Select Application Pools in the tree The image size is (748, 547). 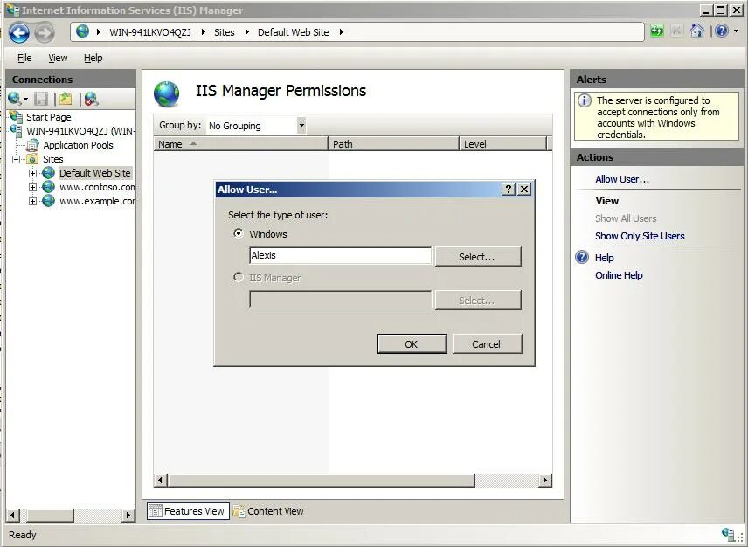point(79,145)
